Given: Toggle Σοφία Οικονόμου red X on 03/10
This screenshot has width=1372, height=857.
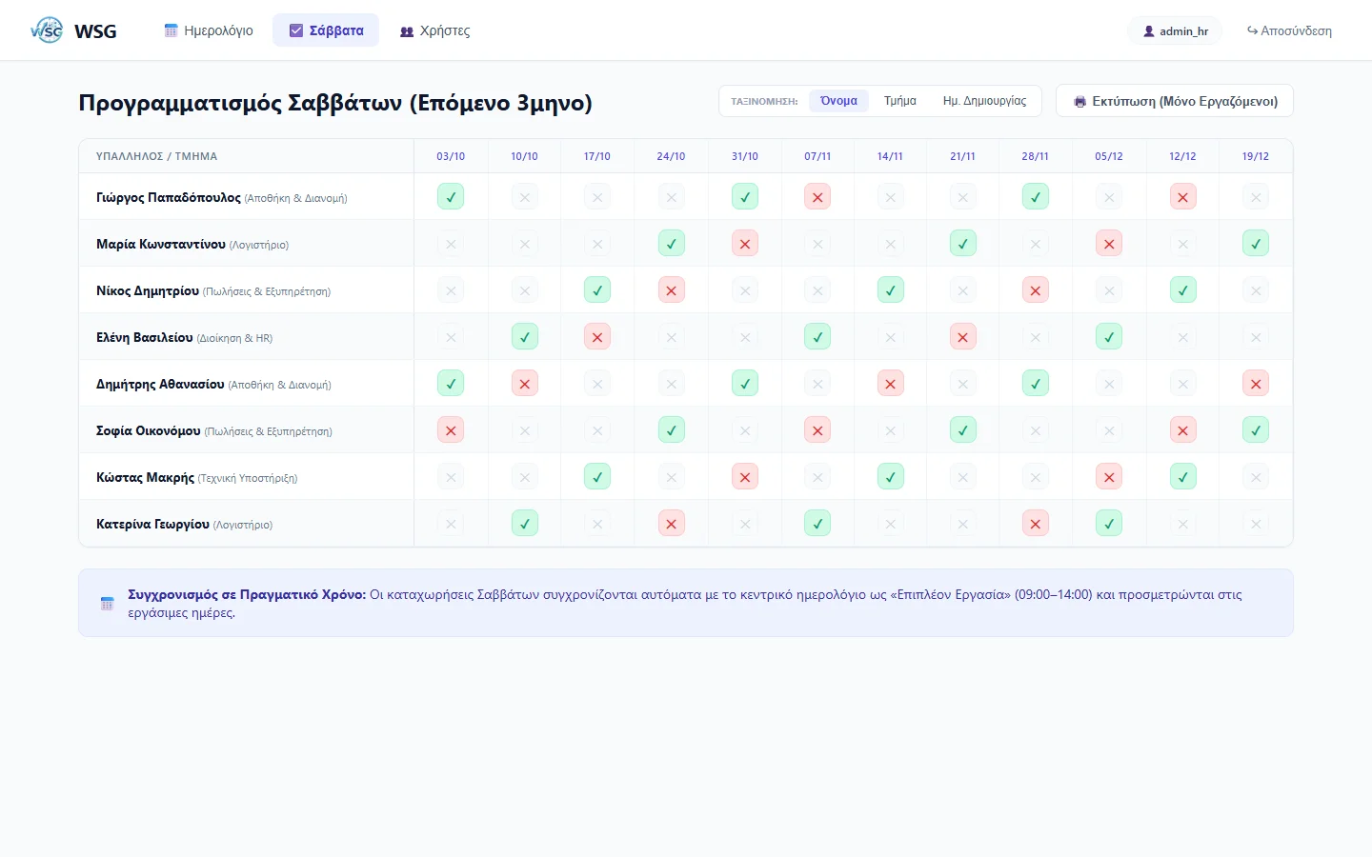Looking at the screenshot, I should (x=451, y=430).
